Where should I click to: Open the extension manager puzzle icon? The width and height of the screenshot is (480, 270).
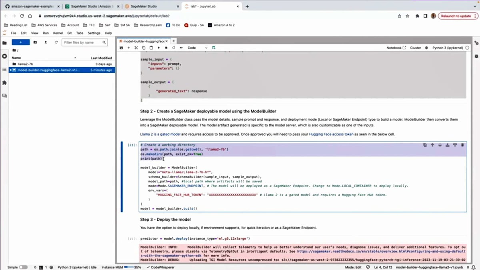click(4, 83)
